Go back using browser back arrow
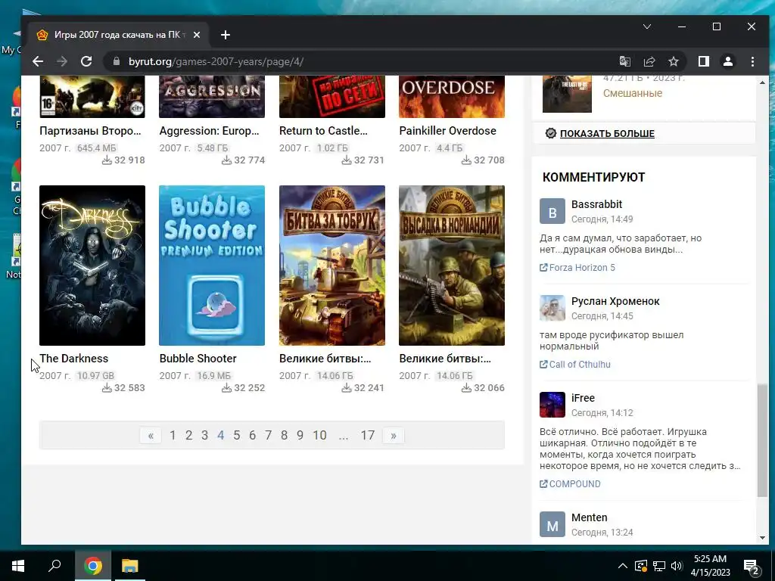 tap(38, 62)
